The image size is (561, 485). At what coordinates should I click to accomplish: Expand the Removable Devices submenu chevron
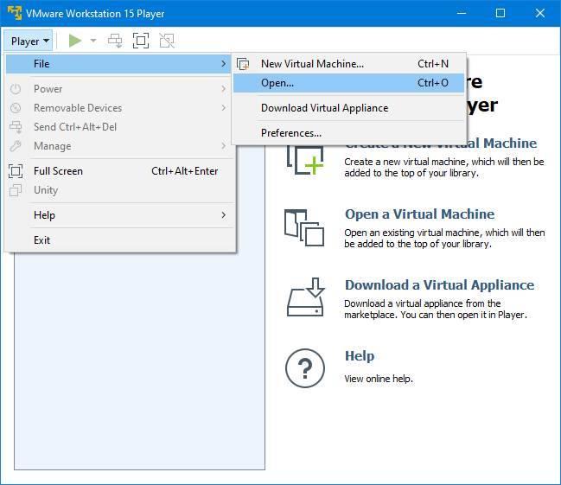pyautogui.click(x=224, y=108)
